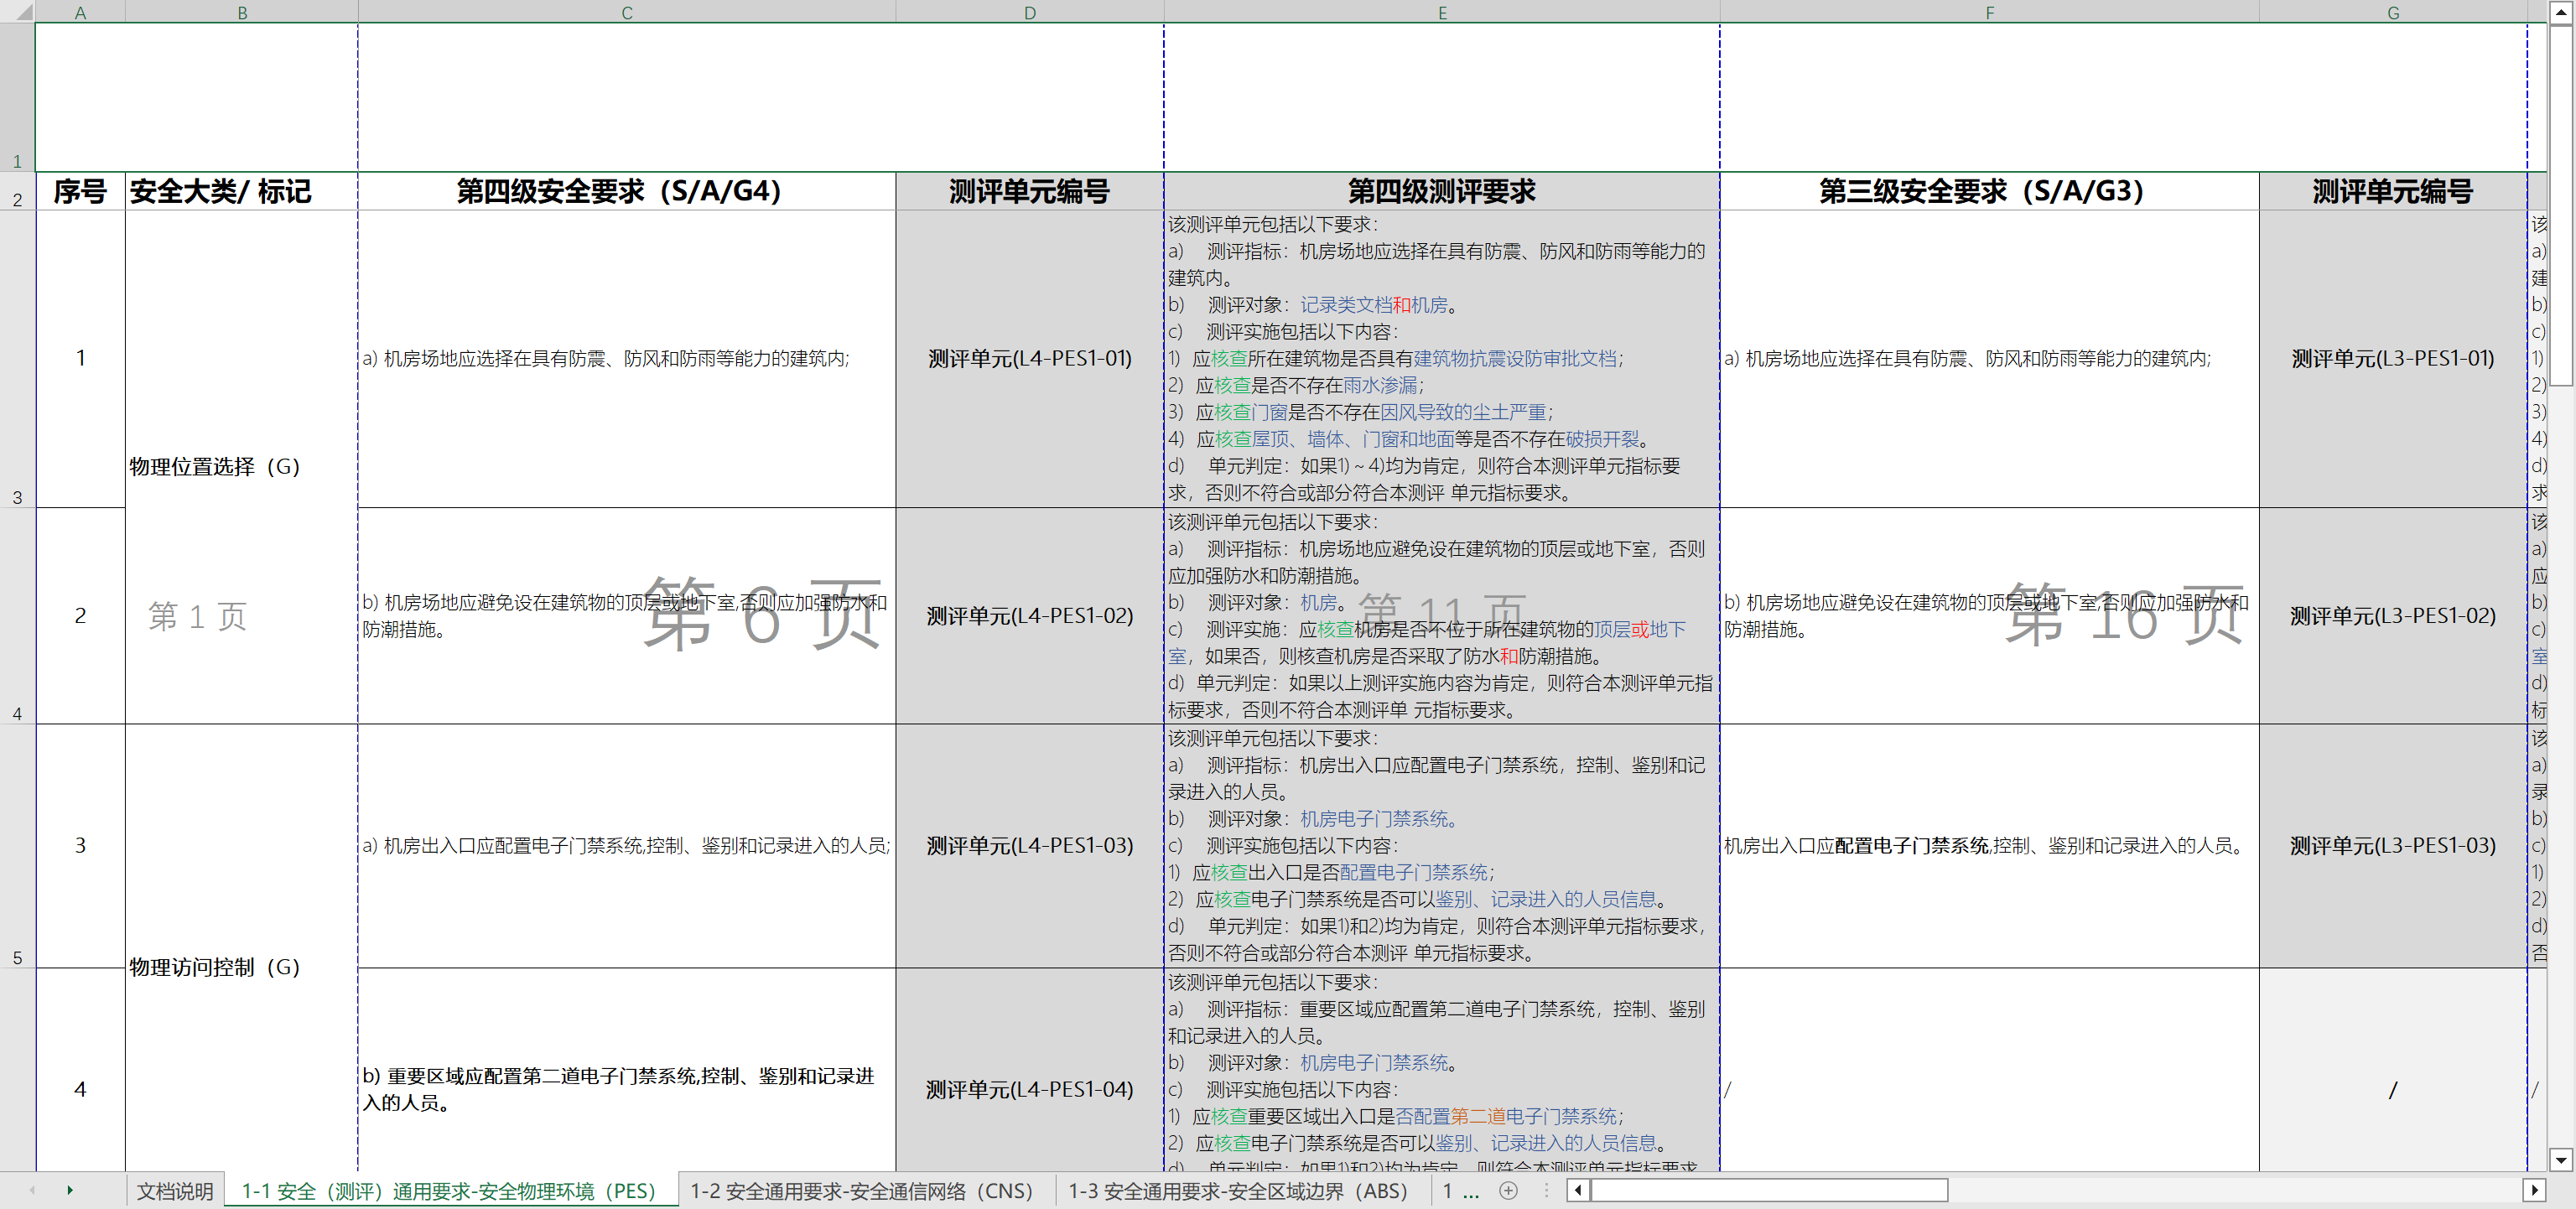Click horizontal scrollbar left arrow
This screenshot has width=2576, height=1209.
(x=1578, y=1190)
